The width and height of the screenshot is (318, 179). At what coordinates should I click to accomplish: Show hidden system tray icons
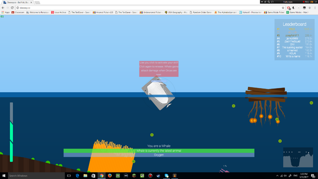(x=277, y=176)
